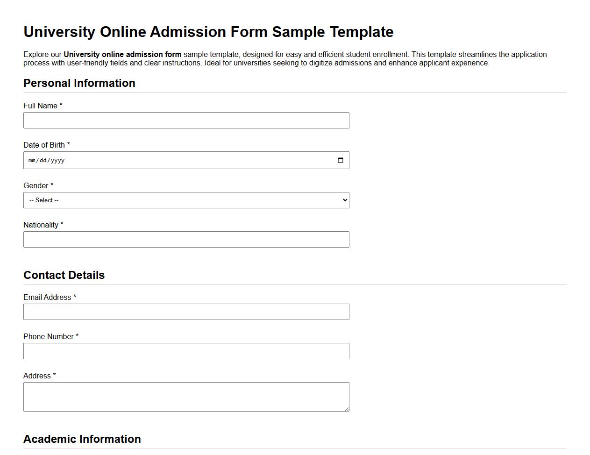Open the Gender -- Select -- dropdown
590x455 pixels.
tap(186, 200)
